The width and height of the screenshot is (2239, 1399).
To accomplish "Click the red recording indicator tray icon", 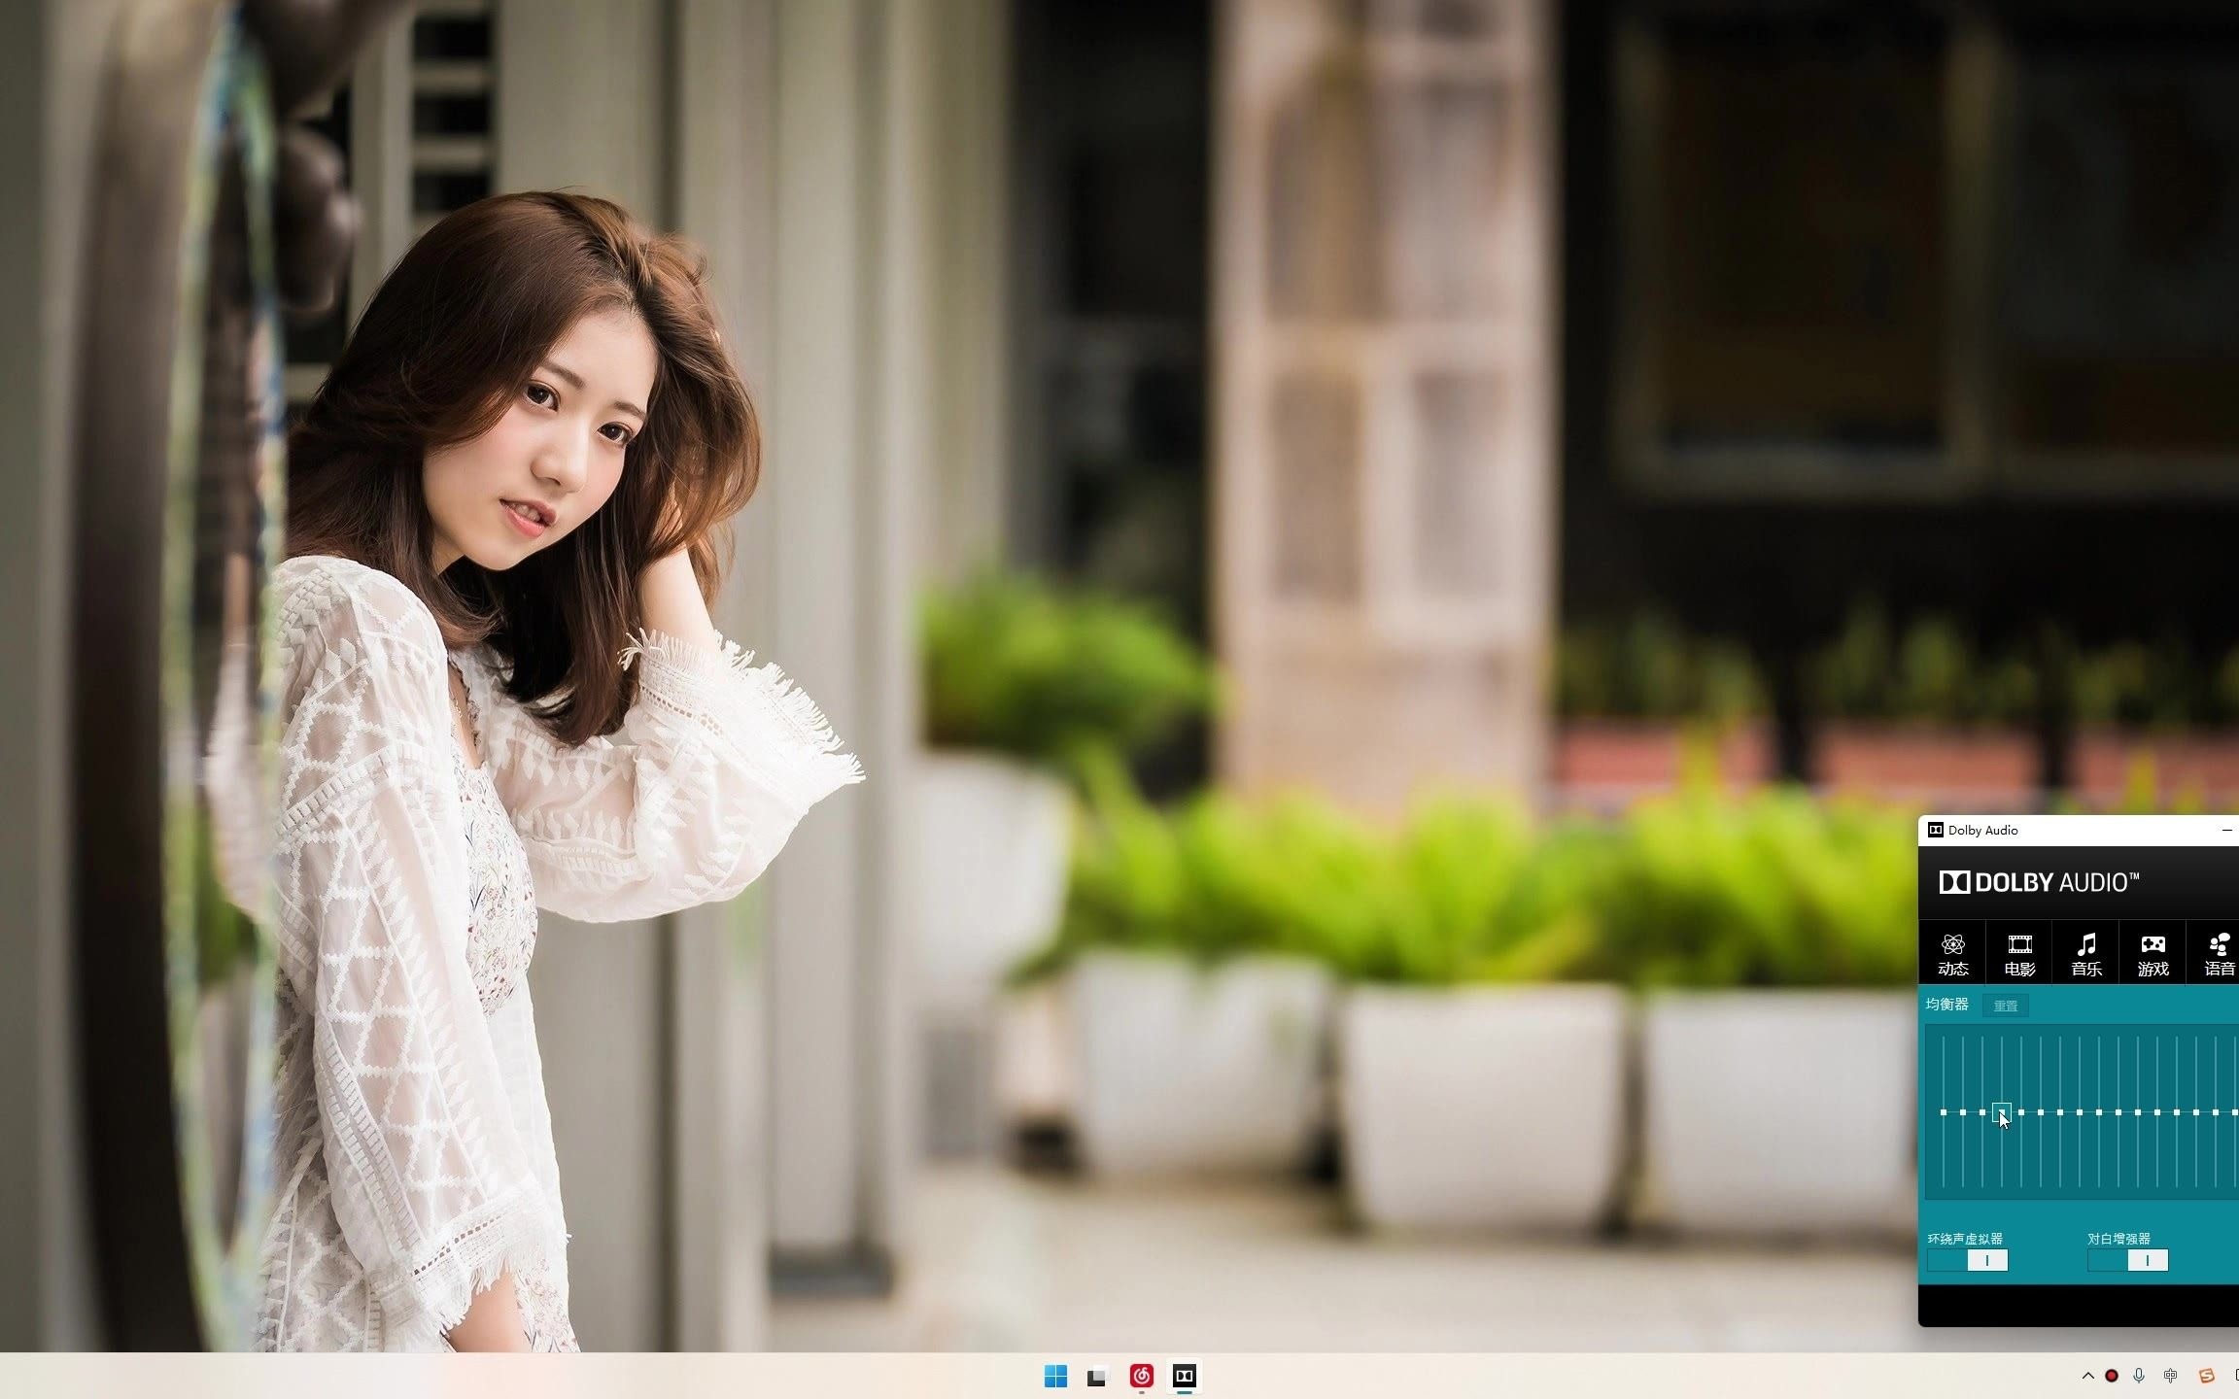I will click(2111, 1376).
